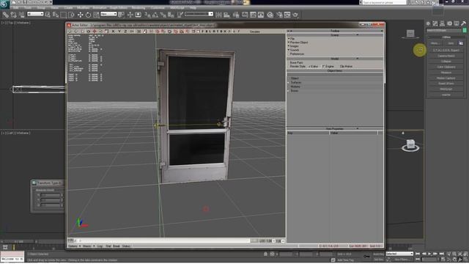Activate the Select and Rotate tool

[x=88, y=15]
